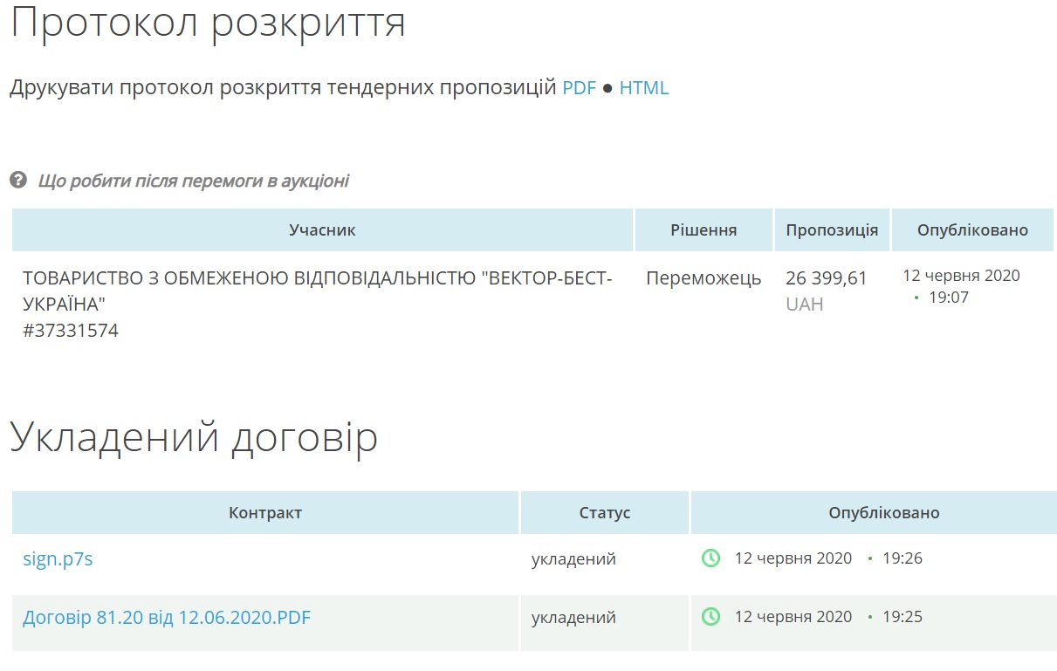The image size is (1057, 671).
Task: Click the question mark help icon
Action: 18,181
